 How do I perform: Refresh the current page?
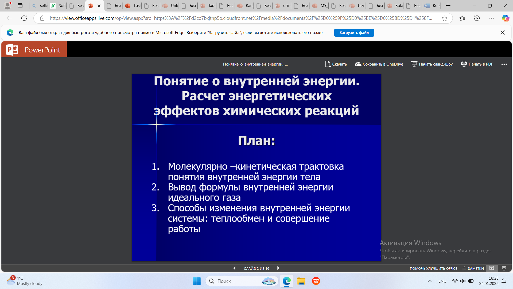24,18
